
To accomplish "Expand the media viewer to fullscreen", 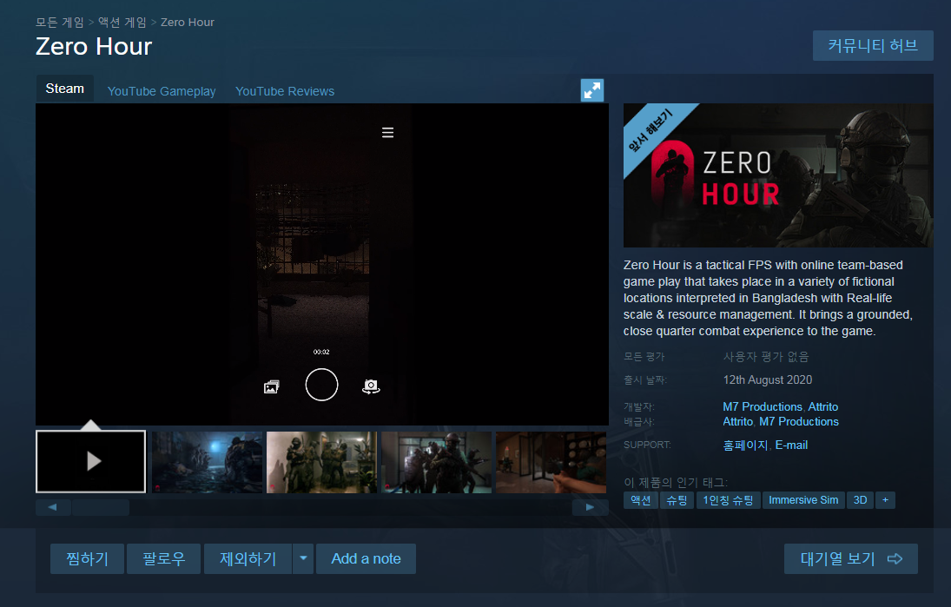I will [x=592, y=90].
